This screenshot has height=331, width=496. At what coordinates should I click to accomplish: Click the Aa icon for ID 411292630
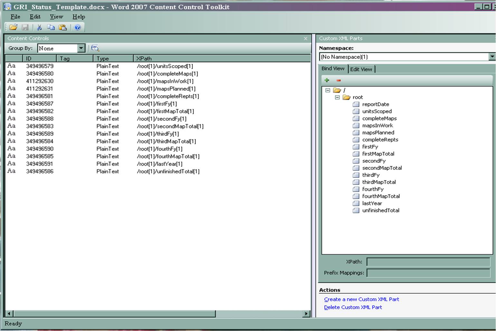pyautogui.click(x=12, y=81)
